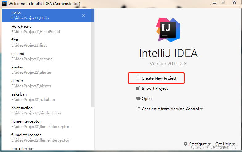This screenshot has height=152, width=242.
Task: Click the IntelliJ IDEA logo
Action: (168, 30)
